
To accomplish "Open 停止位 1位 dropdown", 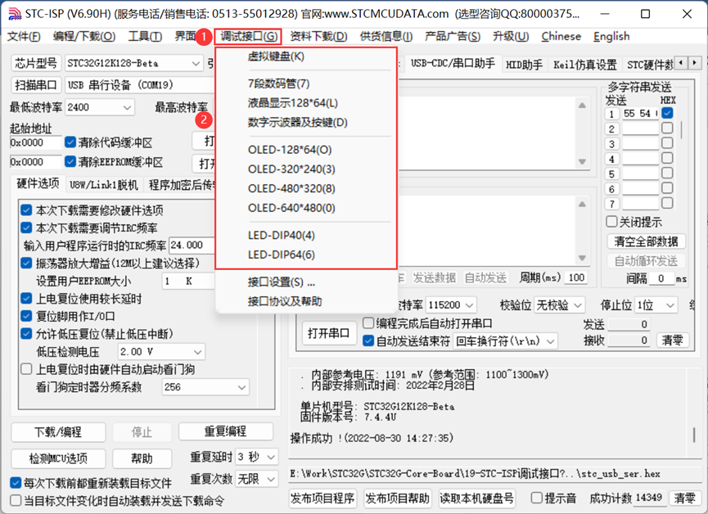I will (x=656, y=305).
